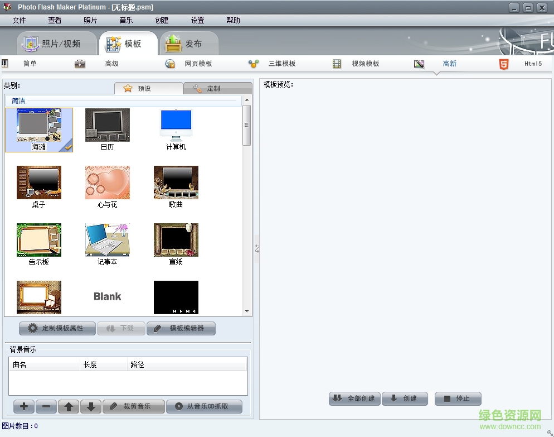
Task: Click the 视频模板 film strip icon
Action: point(337,64)
